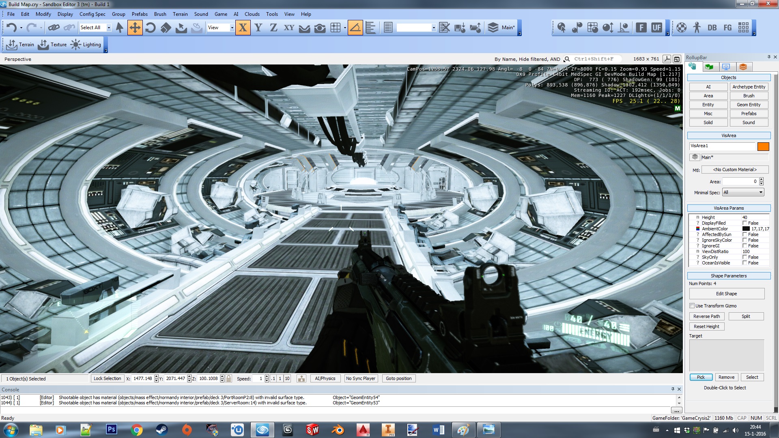Screen dimensions: 779x438
Task: Toggle No Sync Player button
Action: click(x=361, y=378)
